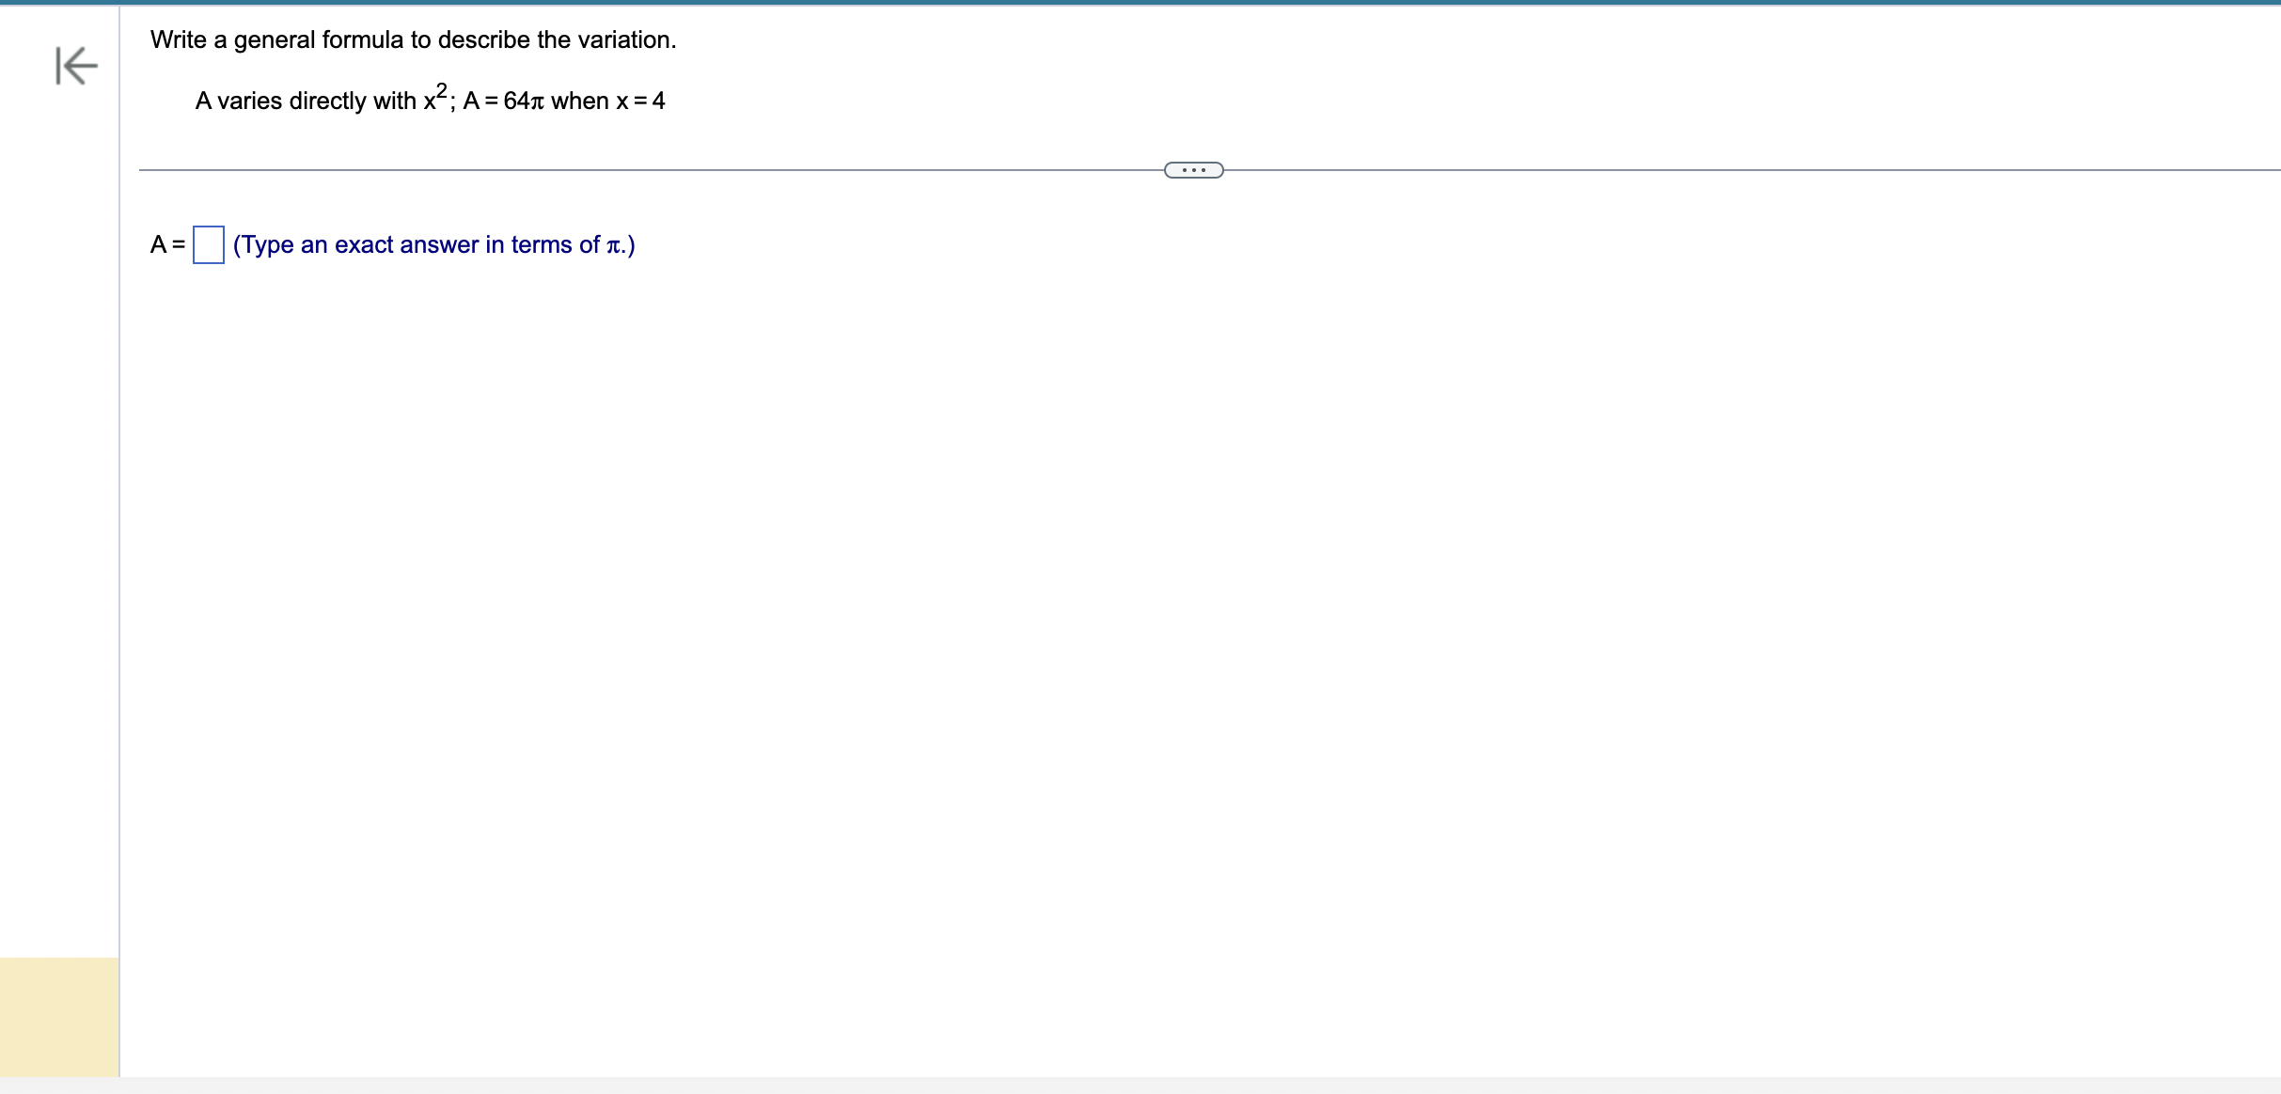Click the word 'when' in the problem statement

pyautogui.click(x=579, y=101)
